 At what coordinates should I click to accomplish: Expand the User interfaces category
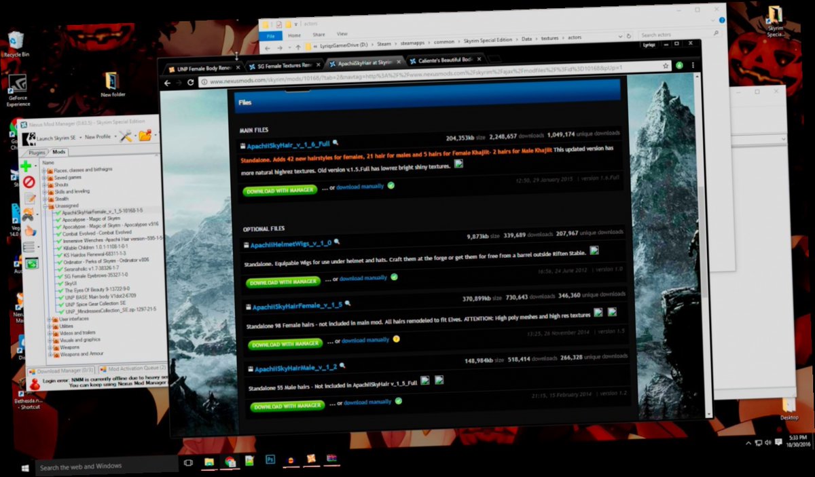50,319
